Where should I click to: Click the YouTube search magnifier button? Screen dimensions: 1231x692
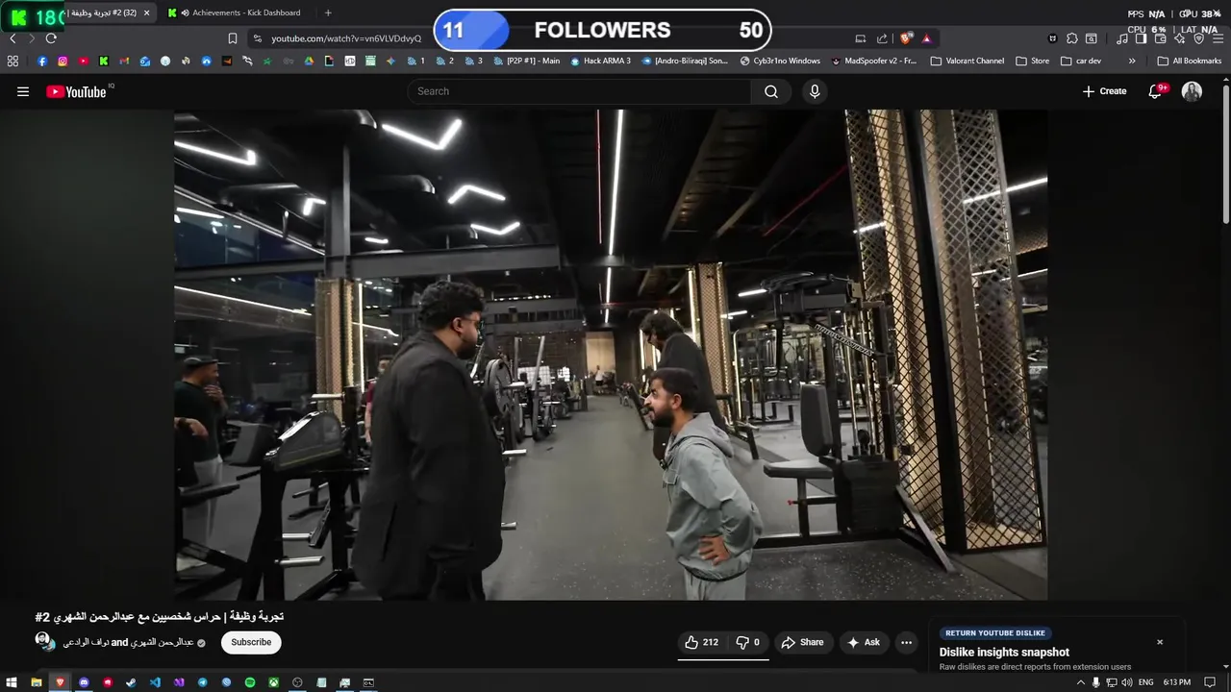(771, 91)
